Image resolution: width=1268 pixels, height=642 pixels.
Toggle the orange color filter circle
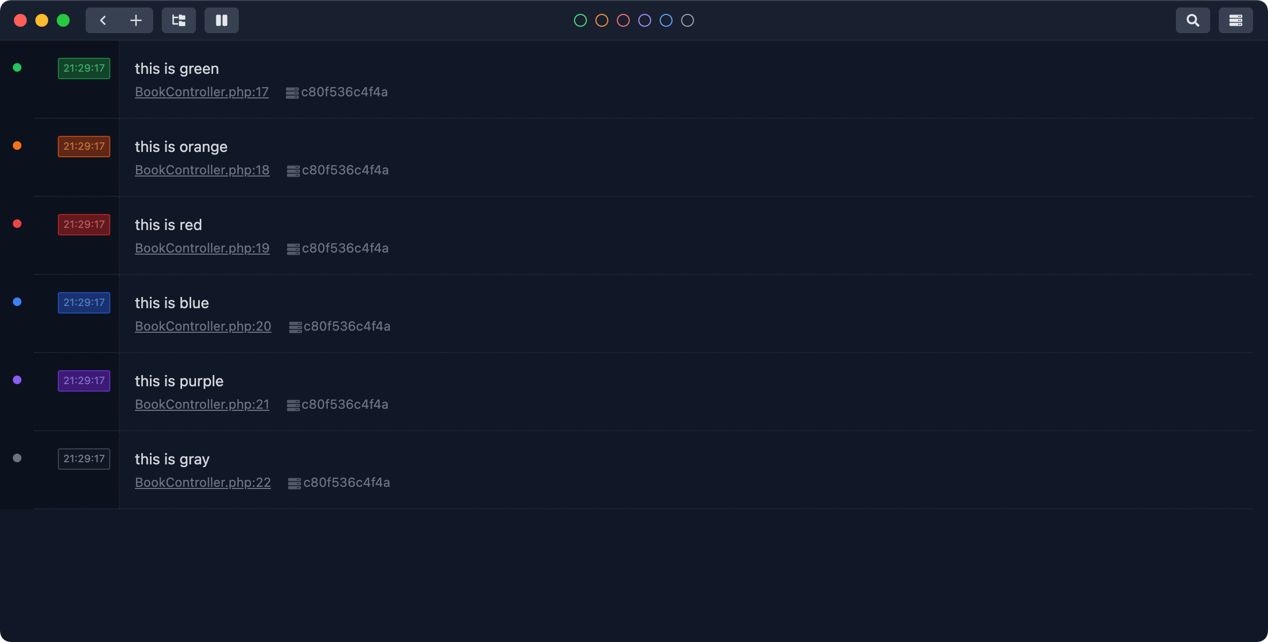coord(601,20)
